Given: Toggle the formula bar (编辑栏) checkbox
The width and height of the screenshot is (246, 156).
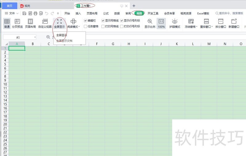Looking at the screenshot, I should (x=85, y=21).
